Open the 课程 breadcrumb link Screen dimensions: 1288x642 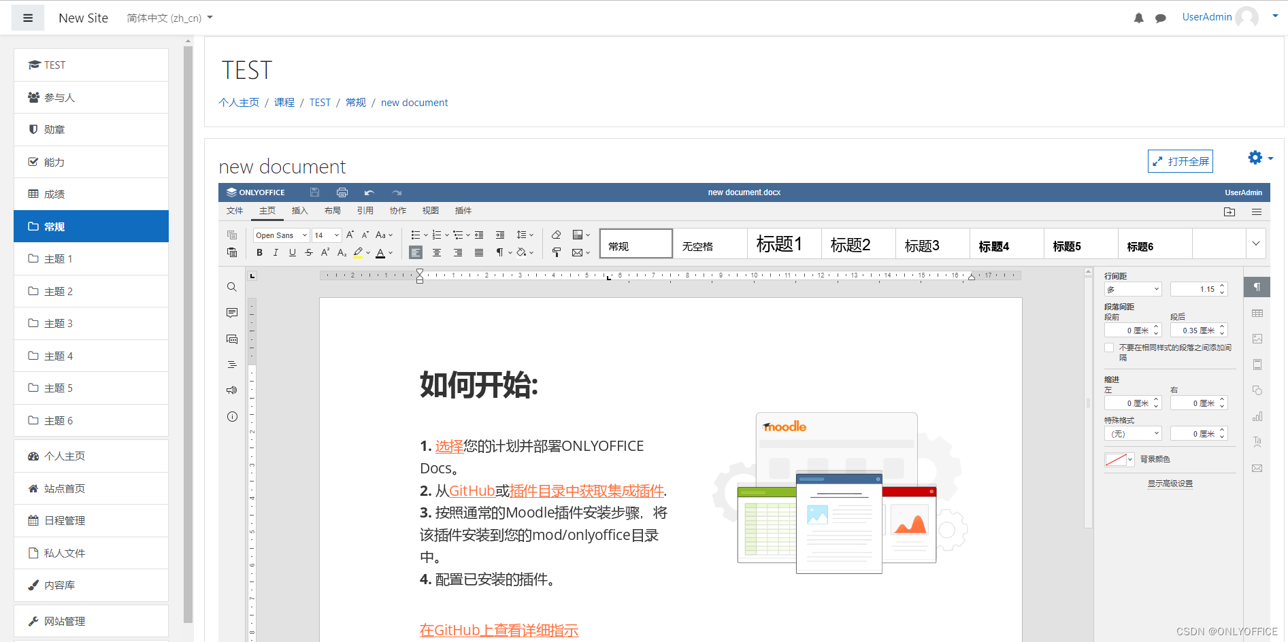[284, 103]
